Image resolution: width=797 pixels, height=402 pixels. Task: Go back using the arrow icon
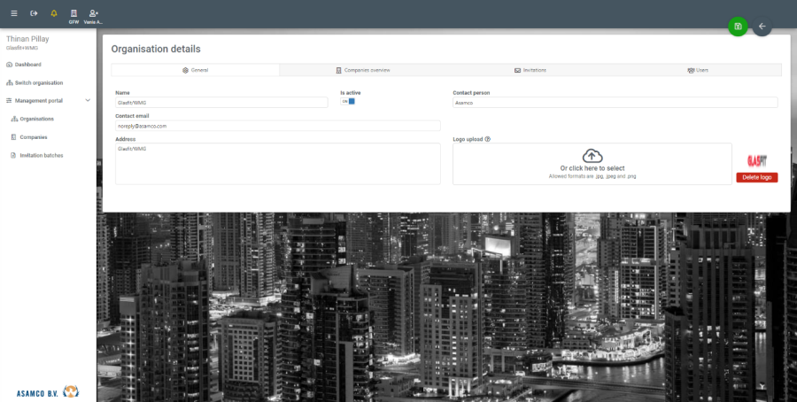[x=762, y=27]
